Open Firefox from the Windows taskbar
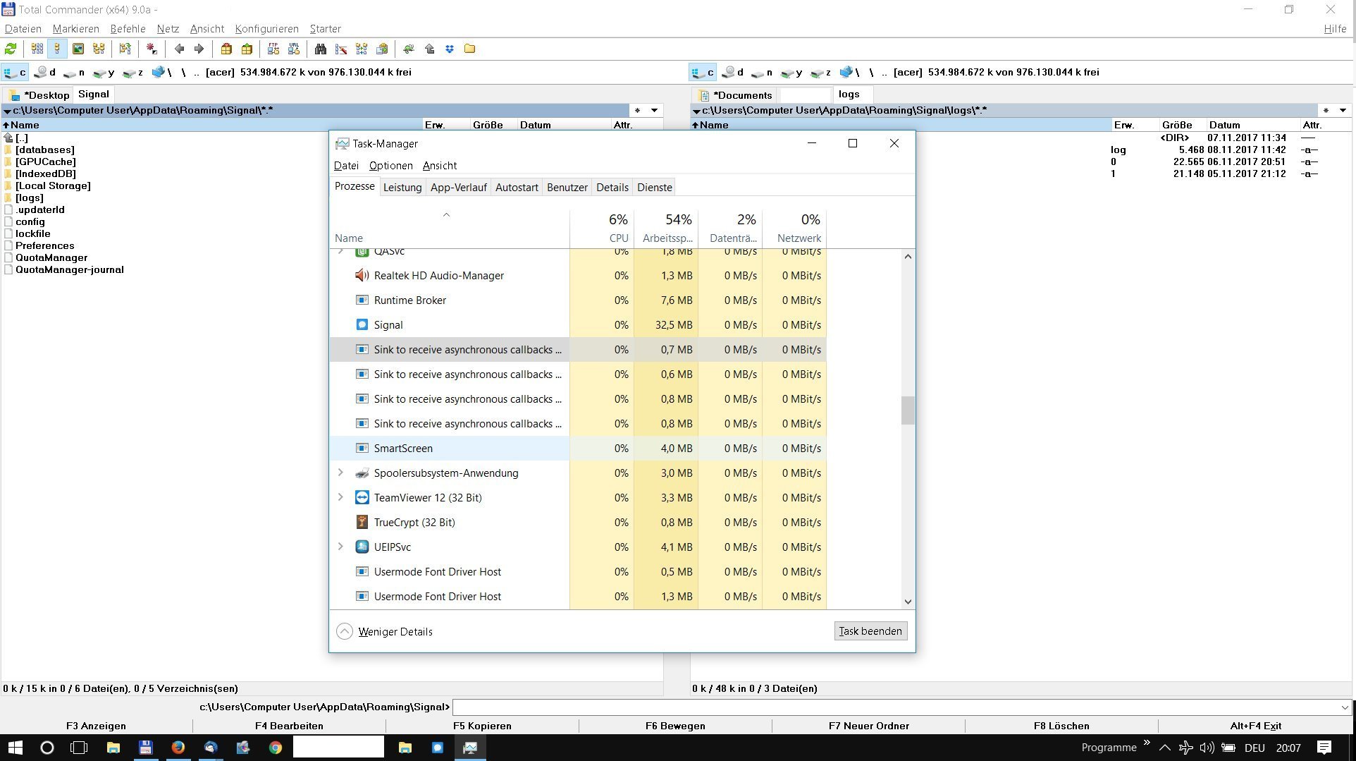The height and width of the screenshot is (761, 1356). pyautogui.click(x=178, y=748)
